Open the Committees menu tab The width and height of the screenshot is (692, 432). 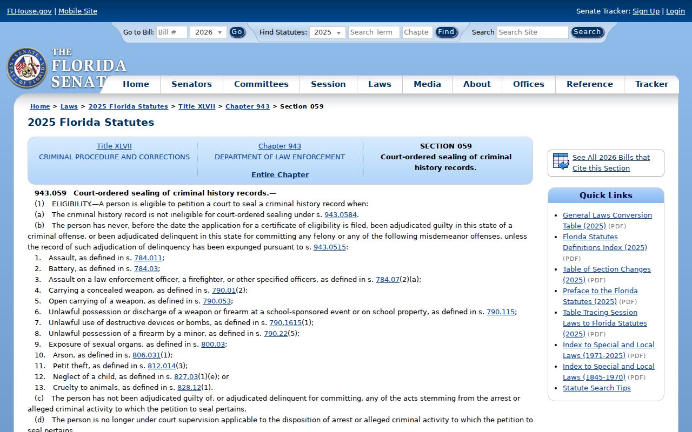[x=261, y=84]
